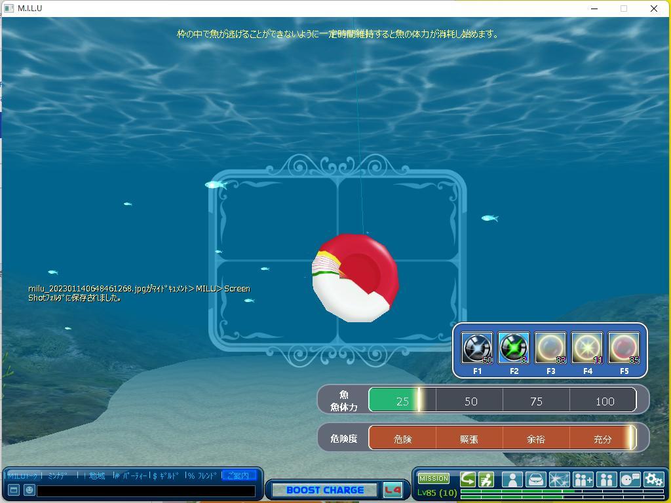Click the running figure icon
Image resolution: width=671 pixels, height=503 pixels.
click(486, 479)
